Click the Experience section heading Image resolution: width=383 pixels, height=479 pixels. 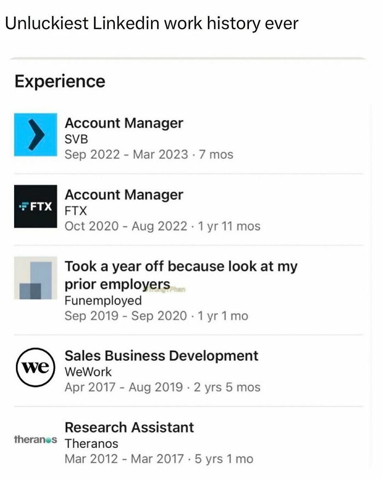[x=60, y=82]
